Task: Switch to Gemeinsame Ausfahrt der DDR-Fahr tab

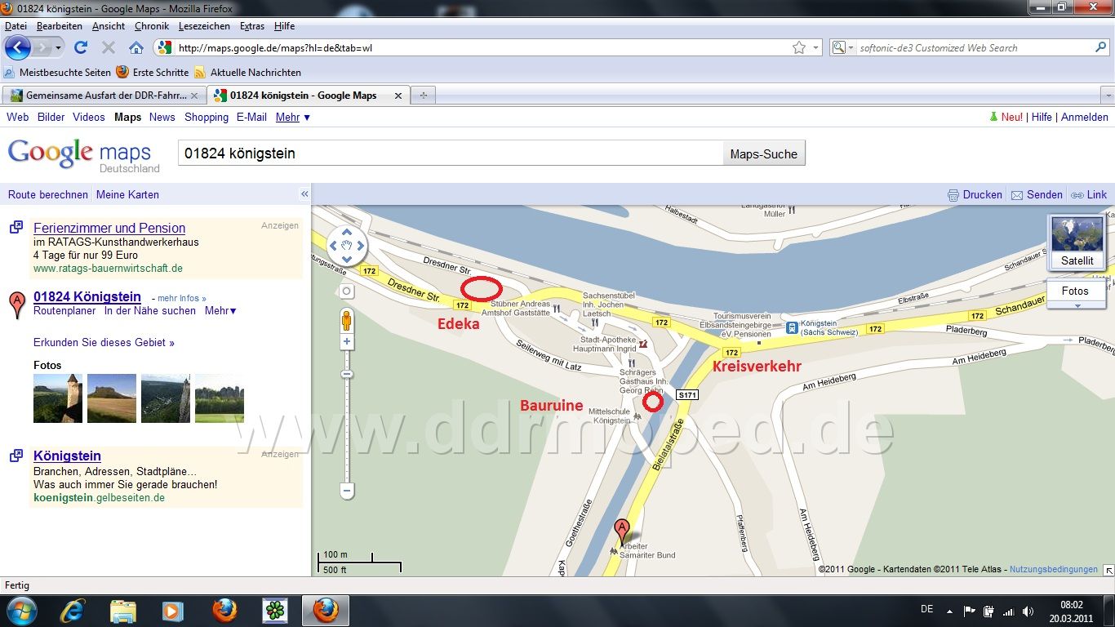Action: click(x=104, y=96)
